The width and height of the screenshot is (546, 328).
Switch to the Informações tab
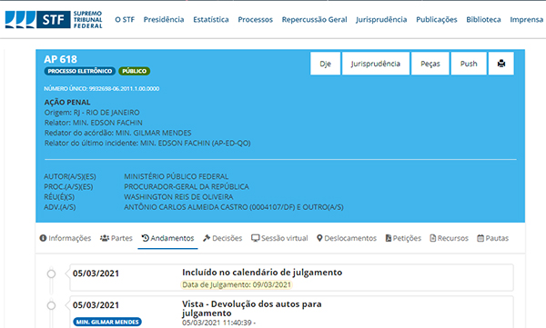[66, 238]
